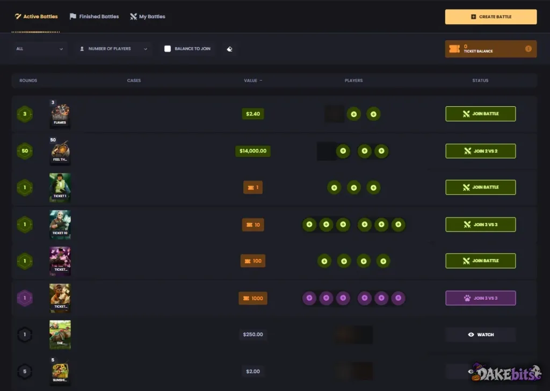Click the Create Battle button
The height and width of the screenshot is (391, 550).
[491, 17]
